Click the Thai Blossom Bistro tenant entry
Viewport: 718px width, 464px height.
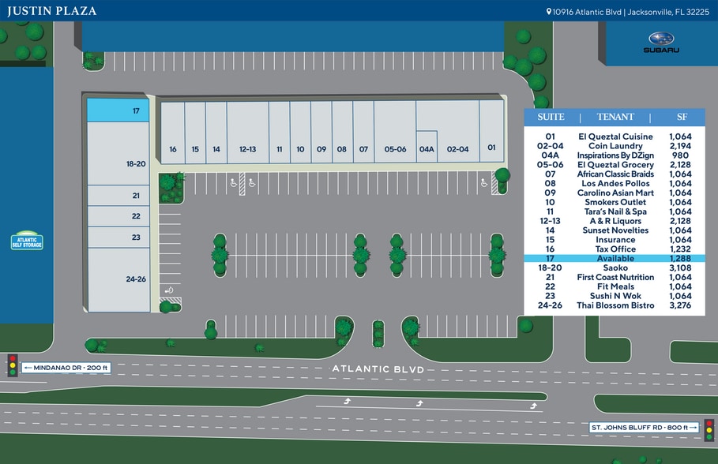click(x=615, y=306)
